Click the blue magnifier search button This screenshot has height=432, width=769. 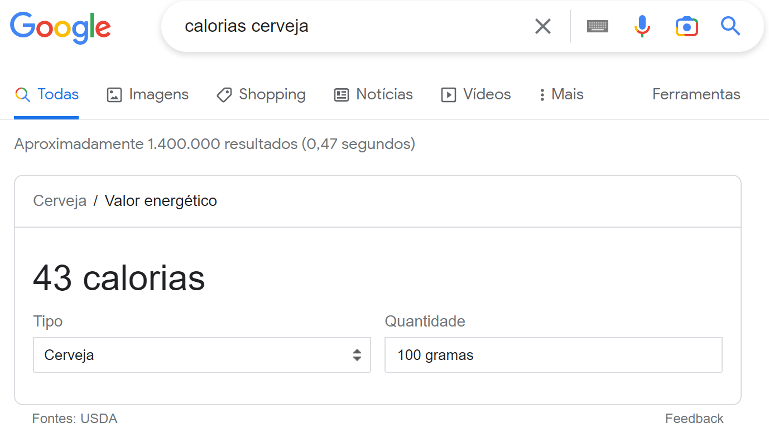click(730, 26)
